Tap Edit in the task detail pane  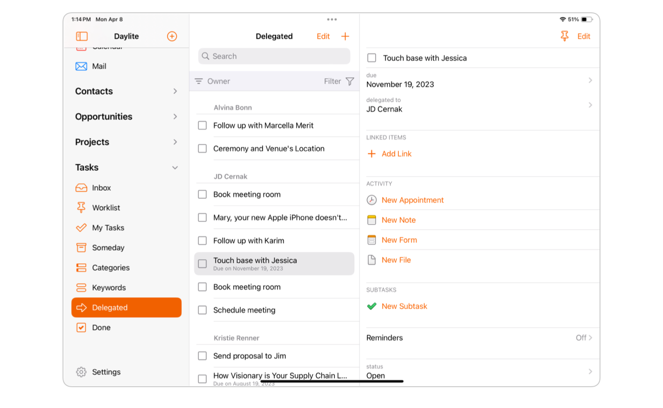coord(583,36)
